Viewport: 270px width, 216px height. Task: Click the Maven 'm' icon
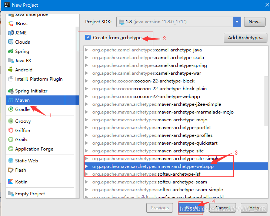[x=11, y=100]
